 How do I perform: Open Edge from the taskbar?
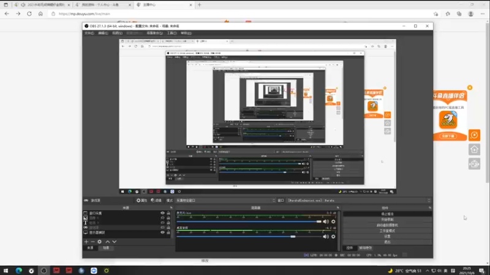[19, 271]
